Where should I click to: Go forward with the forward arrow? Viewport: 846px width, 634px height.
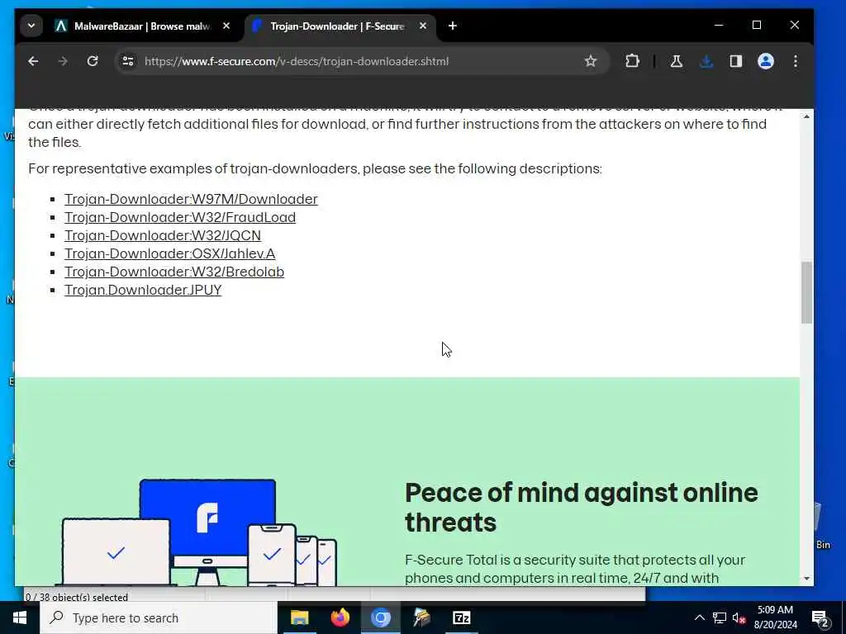[63, 61]
